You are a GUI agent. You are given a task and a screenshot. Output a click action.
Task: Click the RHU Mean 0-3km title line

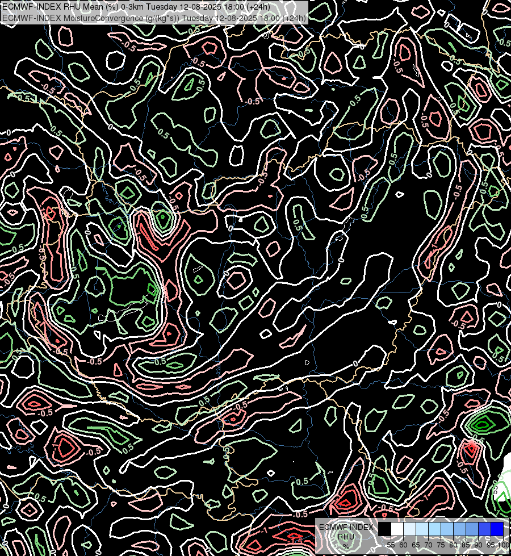click(136, 7)
